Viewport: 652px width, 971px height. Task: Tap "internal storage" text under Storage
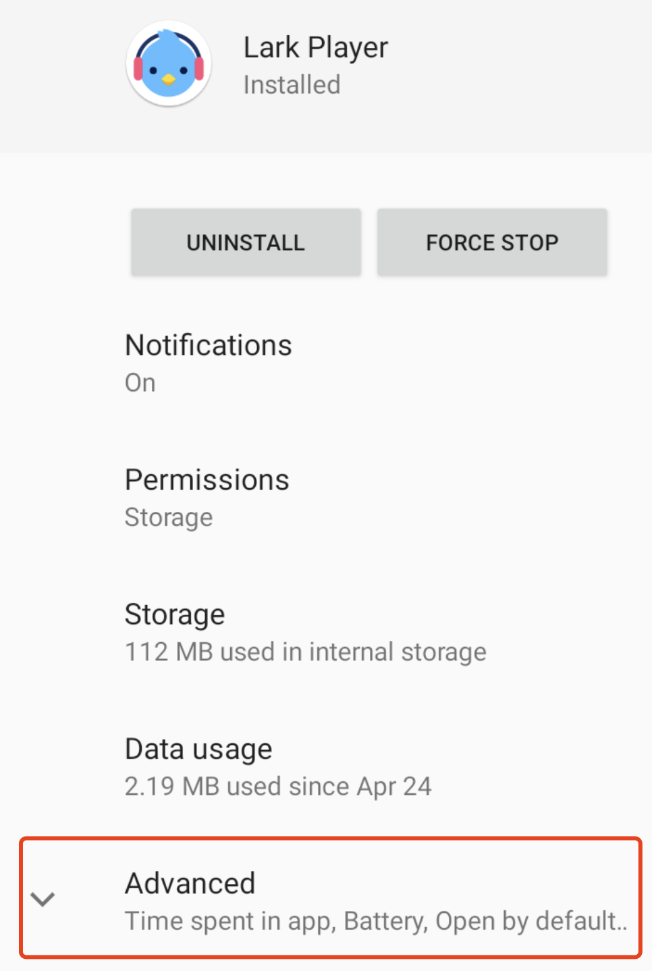click(398, 652)
